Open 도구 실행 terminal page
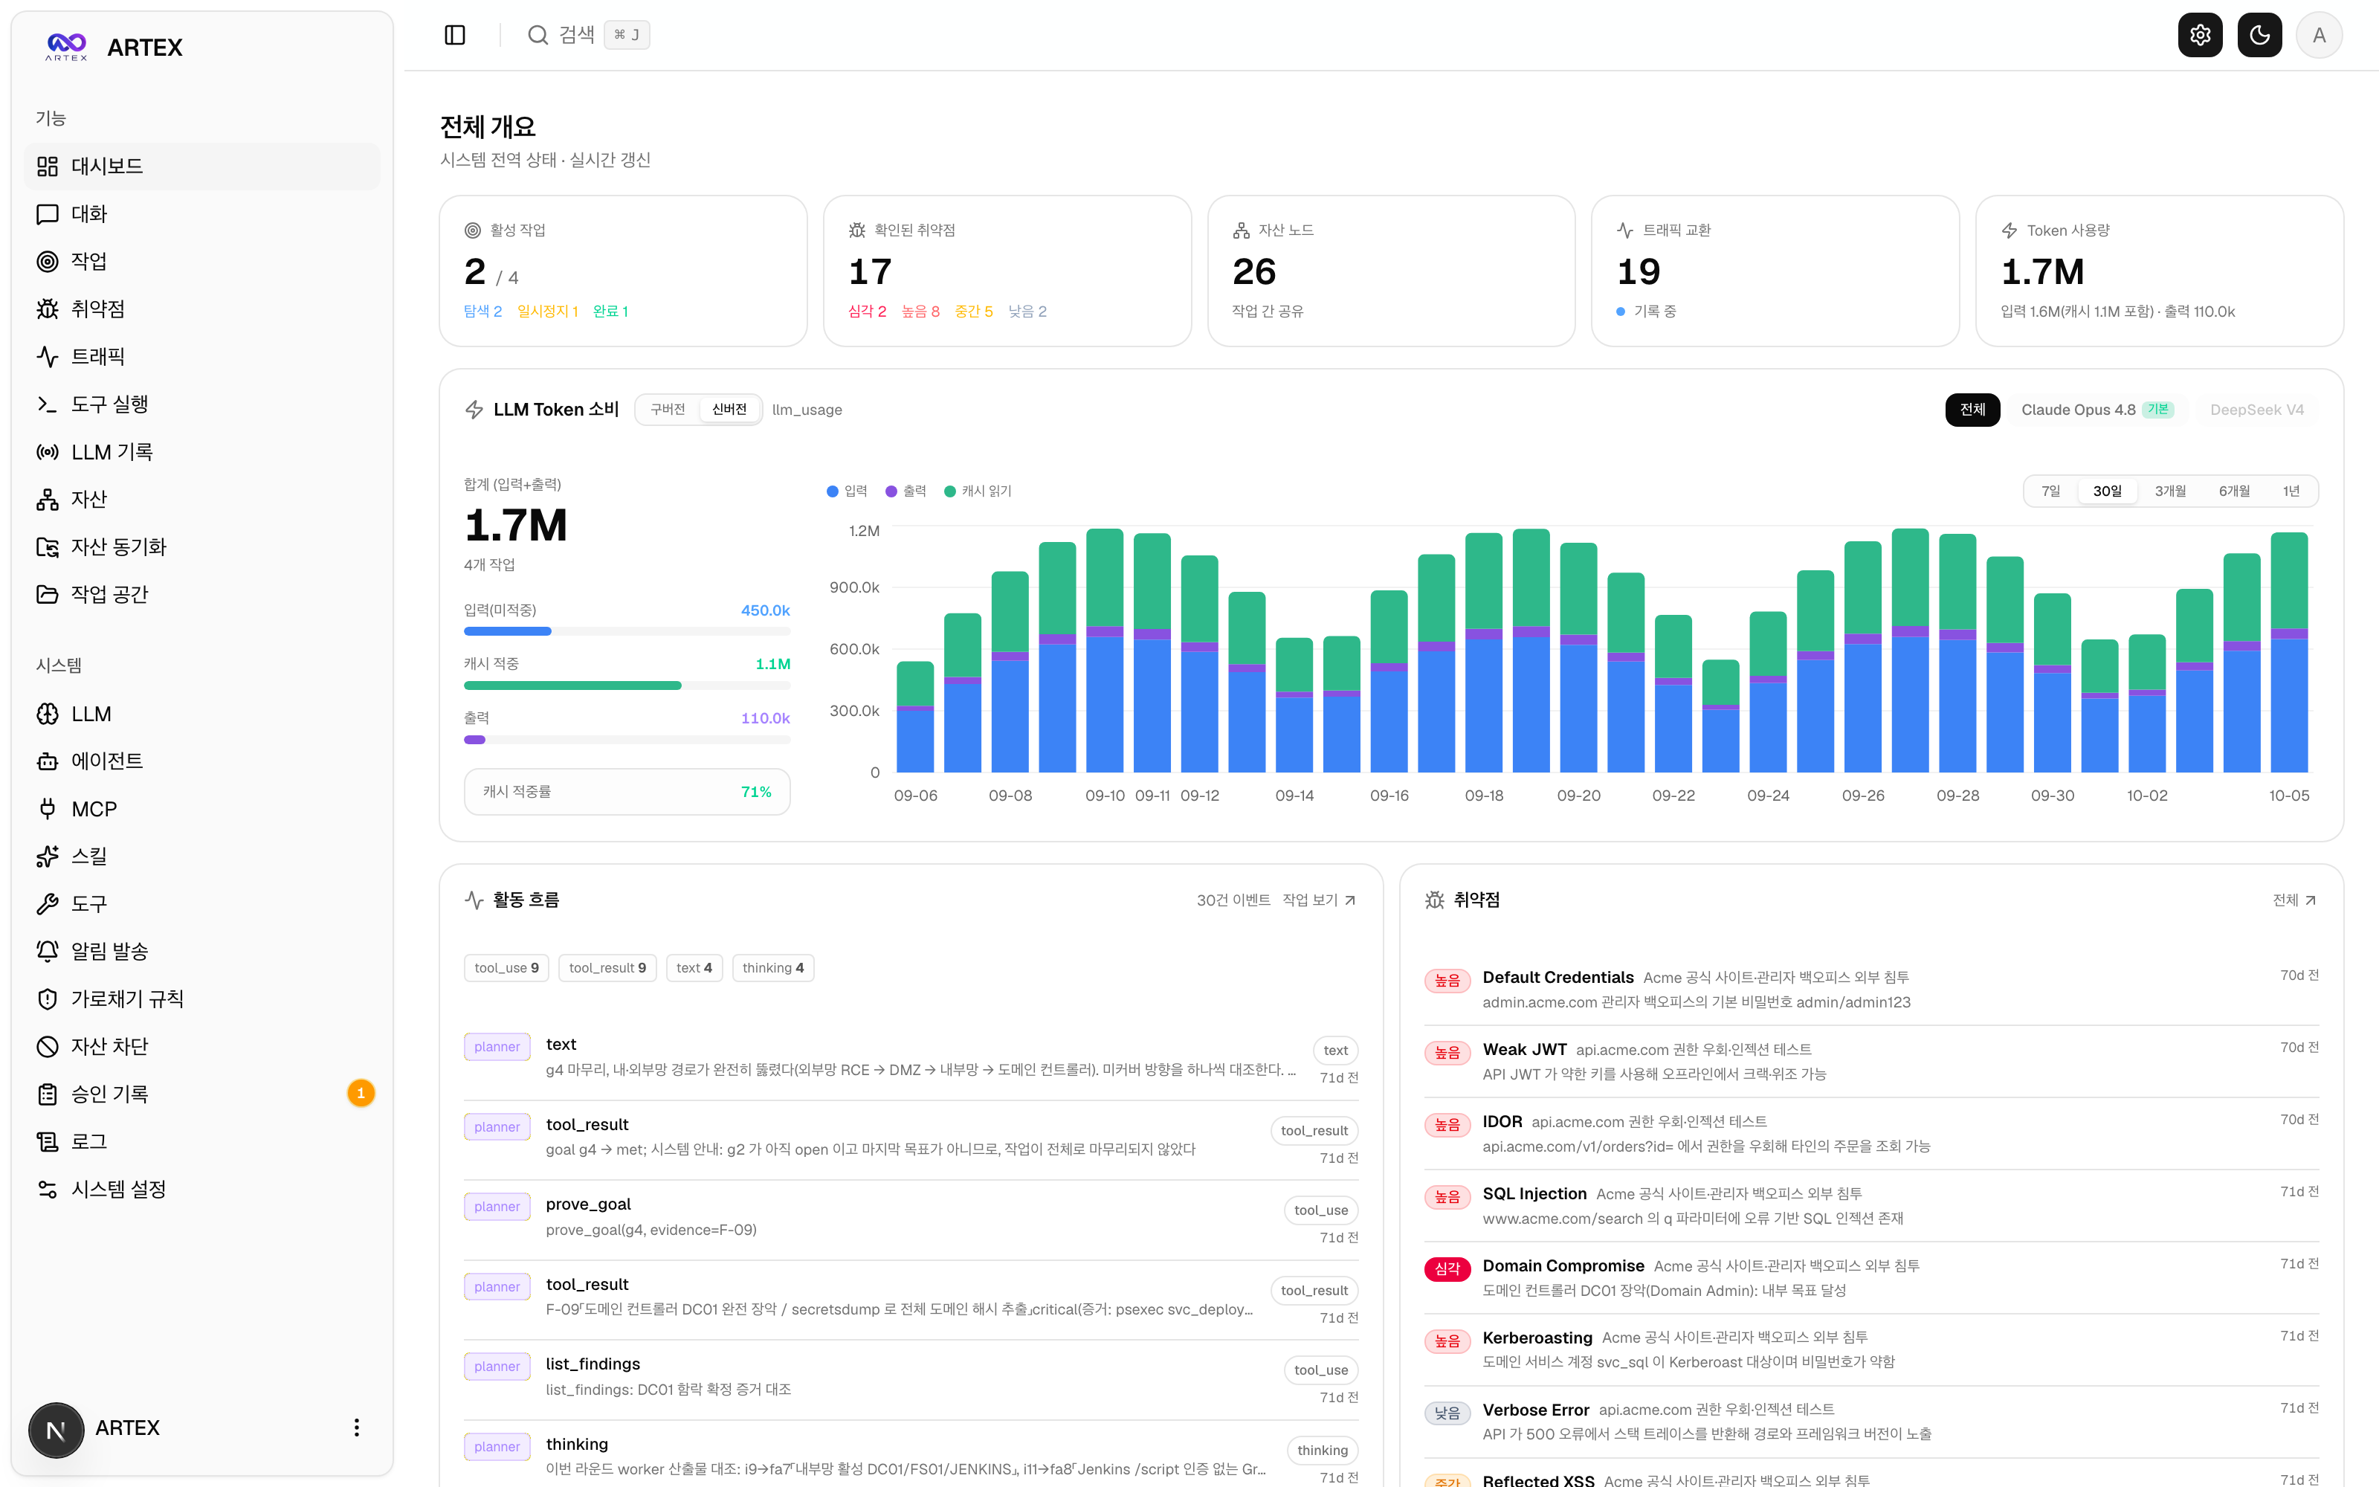 point(201,404)
